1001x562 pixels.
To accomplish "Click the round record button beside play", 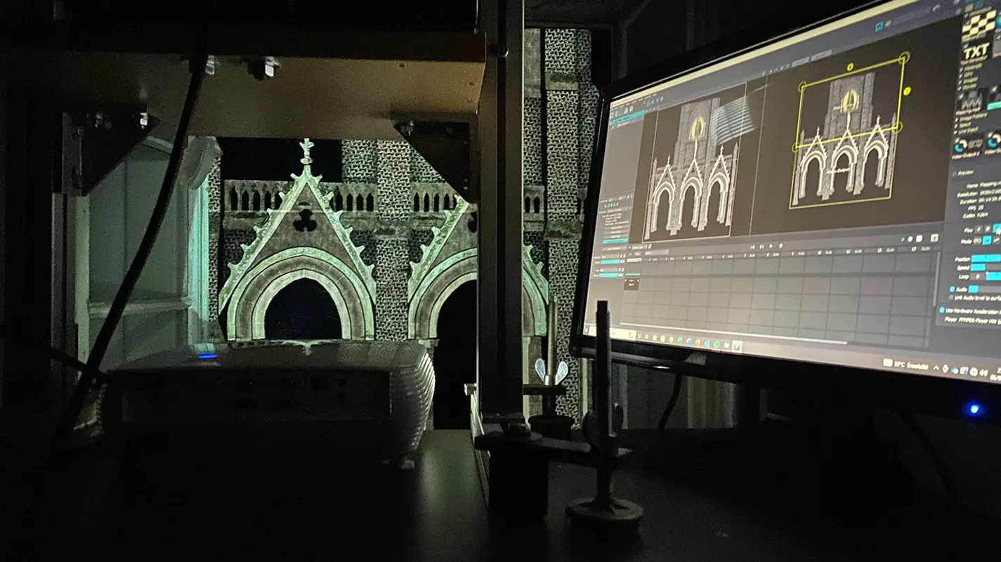I will 780,246.
